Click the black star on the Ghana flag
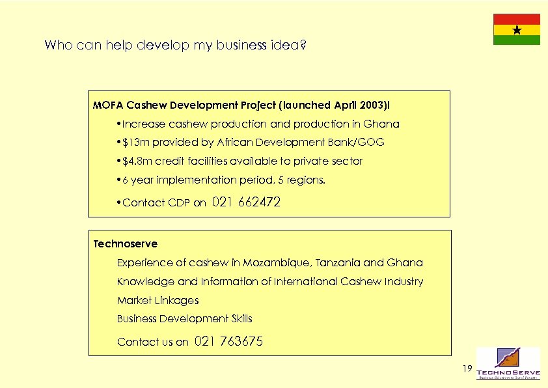548x388 pixels. (x=516, y=30)
